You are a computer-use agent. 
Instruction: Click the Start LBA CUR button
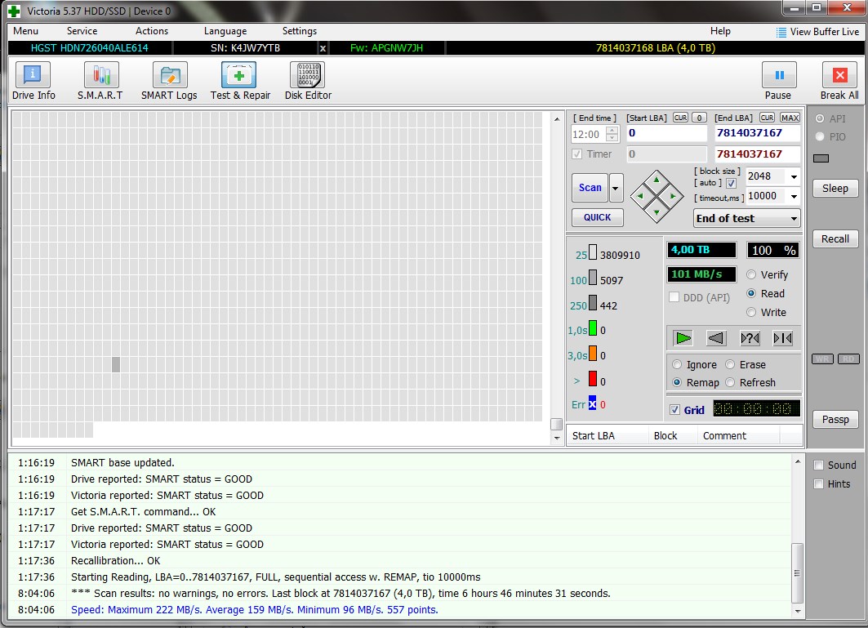pyautogui.click(x=680, y=118)
